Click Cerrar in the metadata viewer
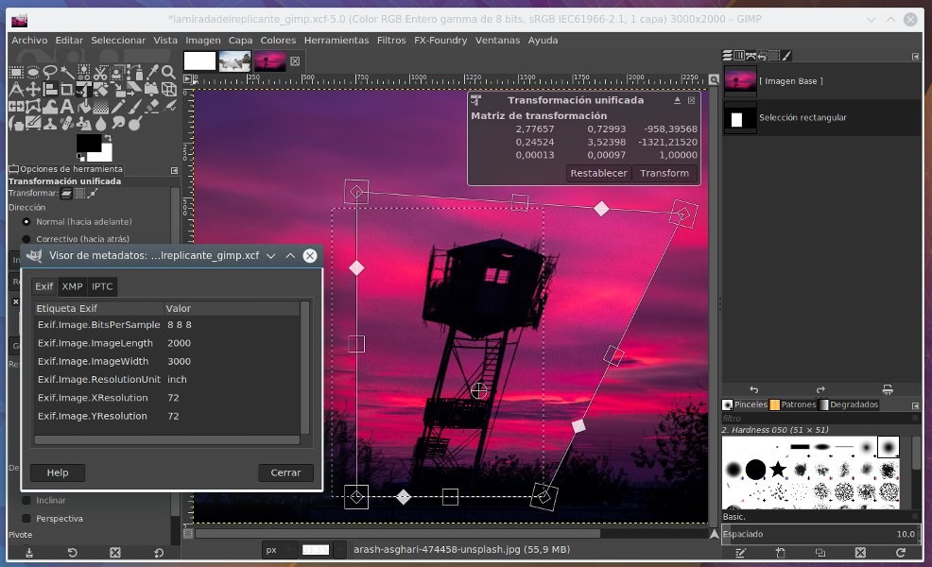Image resolution: width=932 pixels, height=567 pixels. (x=285, y=472)
